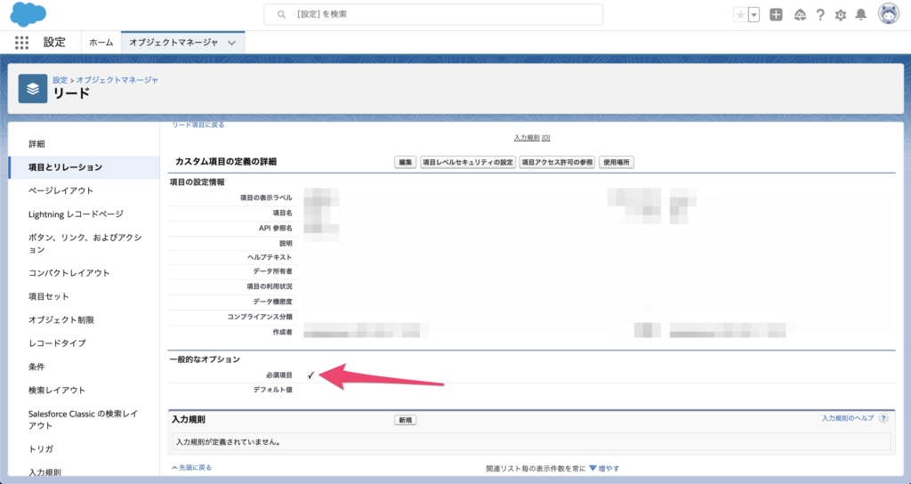Image resolution: width=911 pixels, height=484 pixels.
Task: Open the notifications bell
Action: [x=860, y=15]
